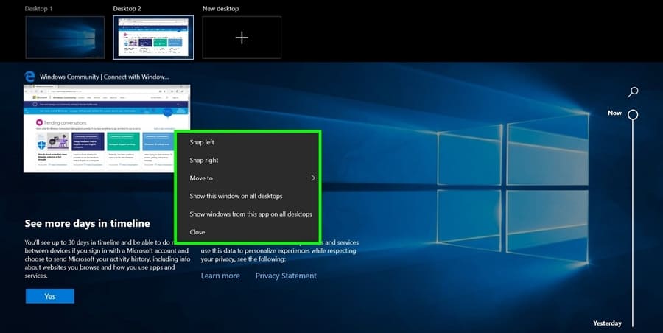
Task: Enable Show windows from this app on all desktops
Action: (x=250, y=214)
